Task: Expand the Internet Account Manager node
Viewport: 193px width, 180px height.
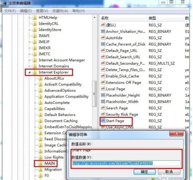Action: click(x=29, y=60)
